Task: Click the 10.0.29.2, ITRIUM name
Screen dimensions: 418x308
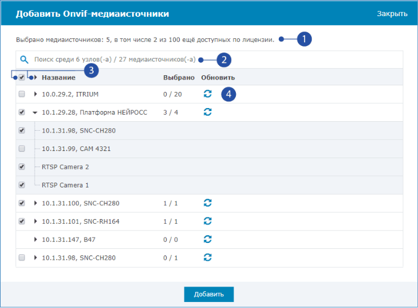Action: [x=70, y=94]
